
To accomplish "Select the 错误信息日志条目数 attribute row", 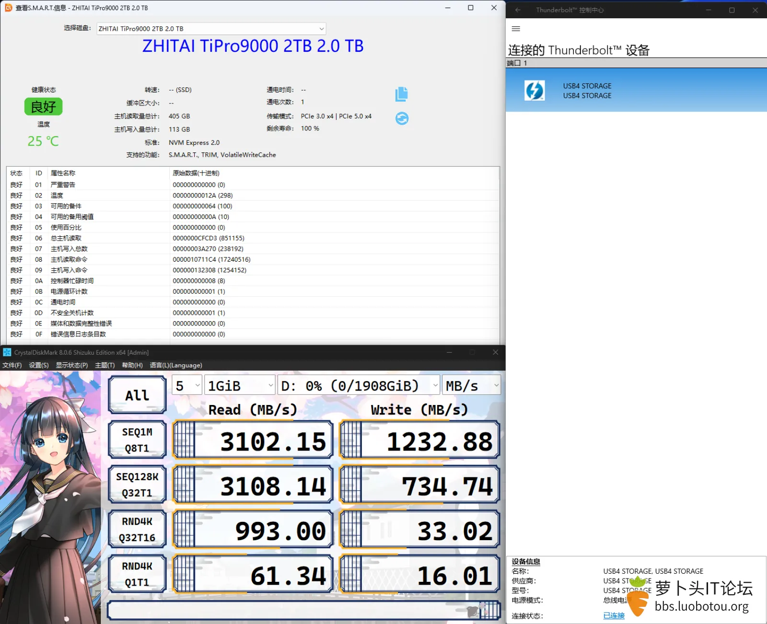I will coord(253,334).
